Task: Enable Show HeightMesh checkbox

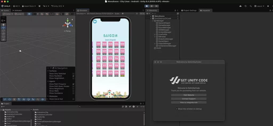Action: [x=73, y=78]
